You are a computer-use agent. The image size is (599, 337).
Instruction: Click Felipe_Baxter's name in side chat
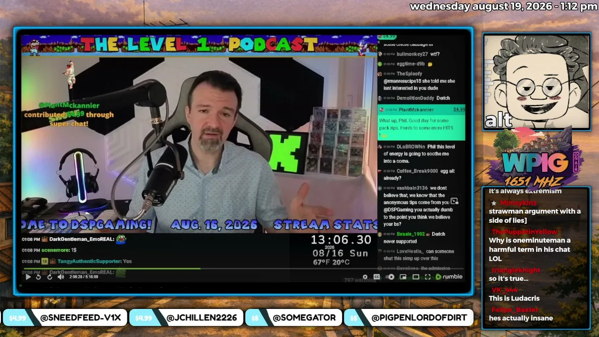[x=515, y=309]
